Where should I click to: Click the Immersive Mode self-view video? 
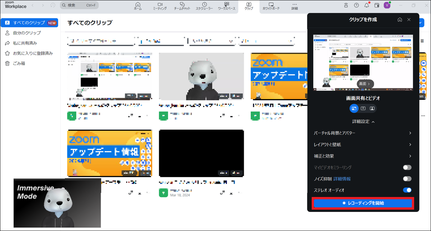point(57,203)
